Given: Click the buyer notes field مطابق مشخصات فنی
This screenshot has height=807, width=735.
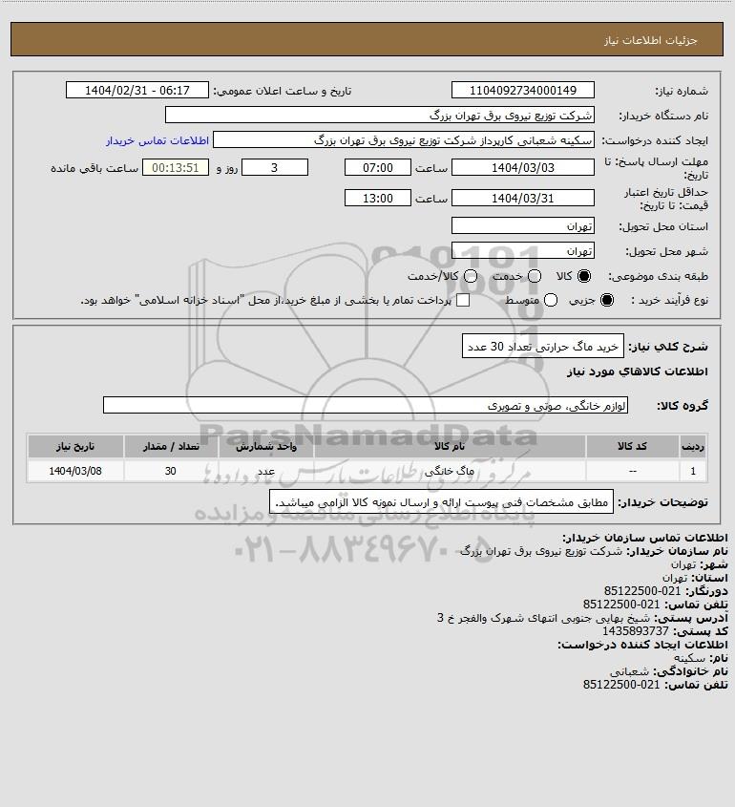Looking at the screenshot, I should (441, 501).
